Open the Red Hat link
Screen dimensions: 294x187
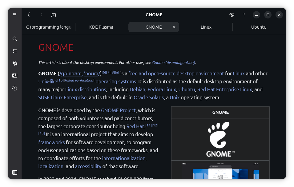(x=135, y=126)
